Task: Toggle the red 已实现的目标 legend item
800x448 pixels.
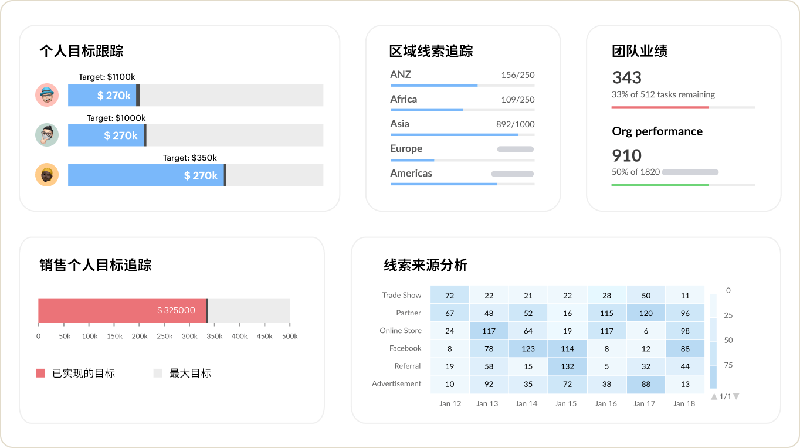Action: [40, 374]
